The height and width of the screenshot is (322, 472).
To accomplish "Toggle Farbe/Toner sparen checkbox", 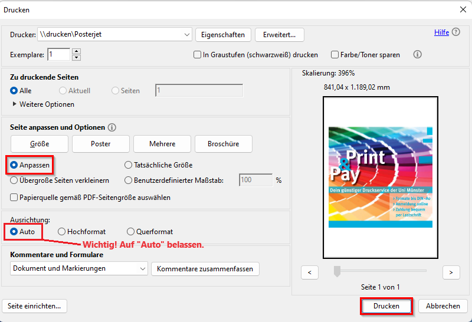I will [335, 55].
